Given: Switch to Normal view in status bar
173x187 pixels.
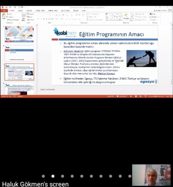Looking at the screenshot, I should point(131,96).
